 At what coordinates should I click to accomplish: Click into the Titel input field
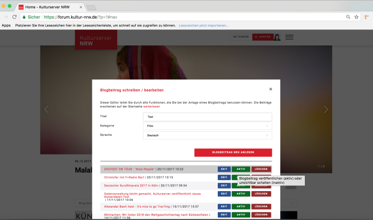point(207,117)
